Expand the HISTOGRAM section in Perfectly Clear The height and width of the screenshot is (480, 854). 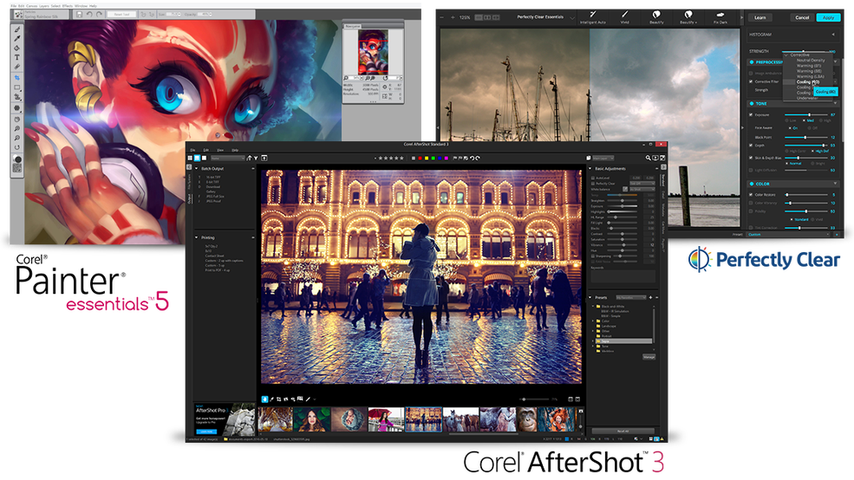coord(833,35)
